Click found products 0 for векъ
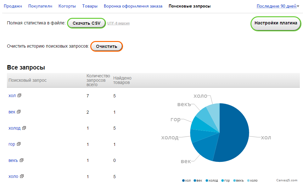The image size is (303, 186). pos(115,160)
